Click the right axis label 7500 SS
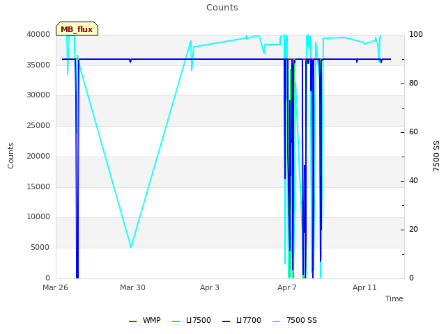This screenshot has width=446, height=334. click(436, 156)
